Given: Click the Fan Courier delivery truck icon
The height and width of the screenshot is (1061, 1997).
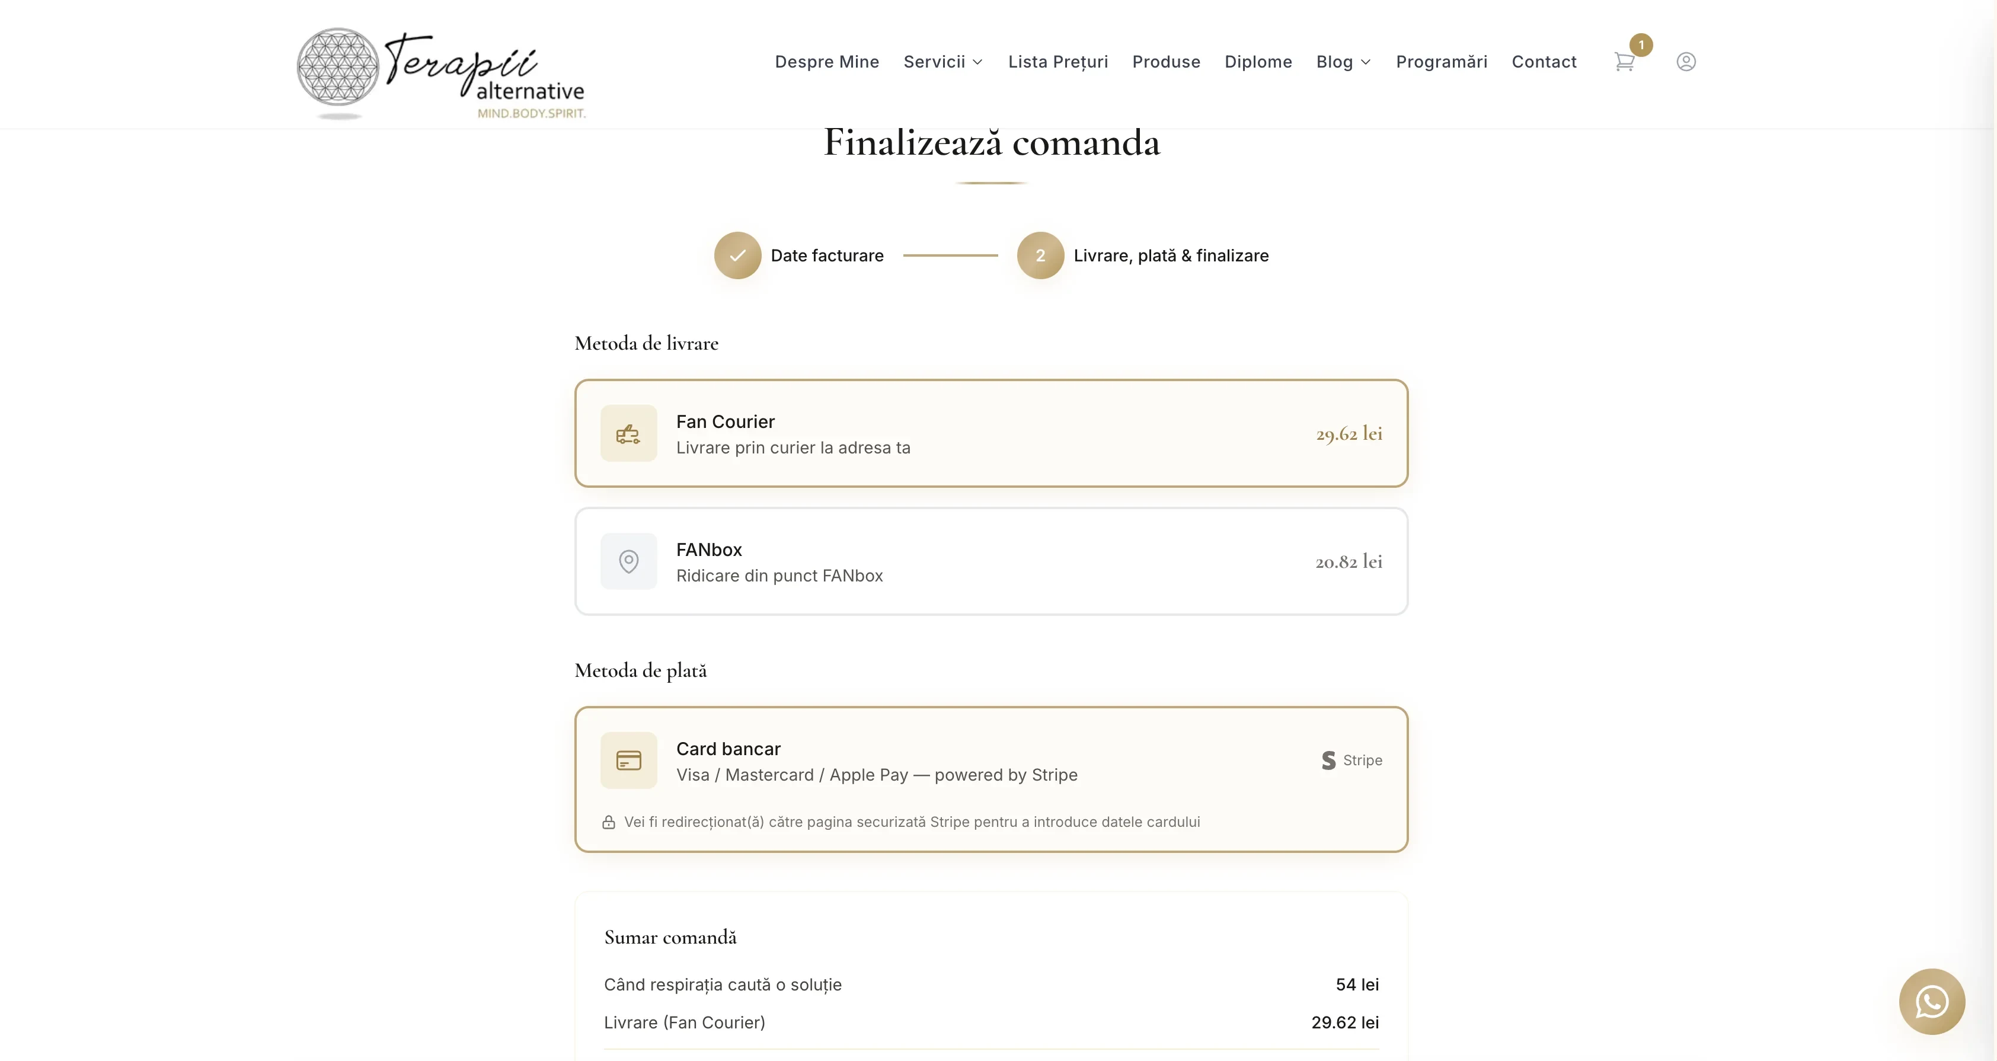Looking at the screenshot, I should (x=629, y=433).
